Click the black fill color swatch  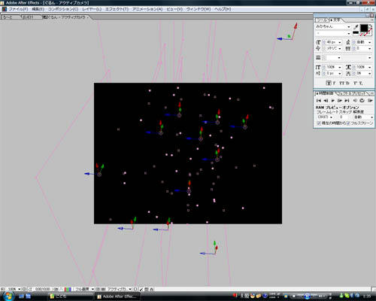(364, 28)
